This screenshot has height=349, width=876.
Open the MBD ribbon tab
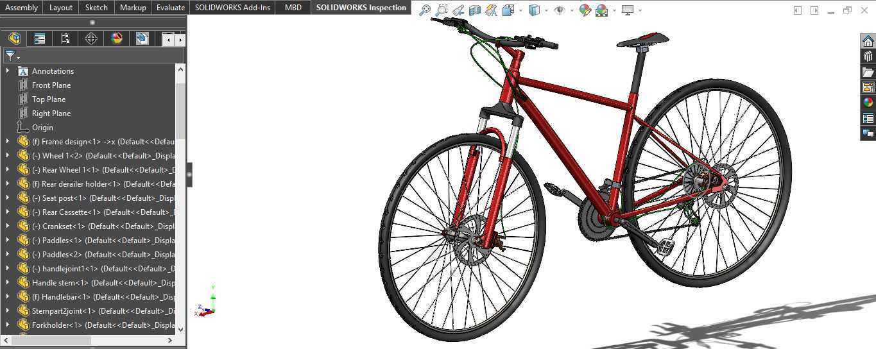click(x=293, y=7)
